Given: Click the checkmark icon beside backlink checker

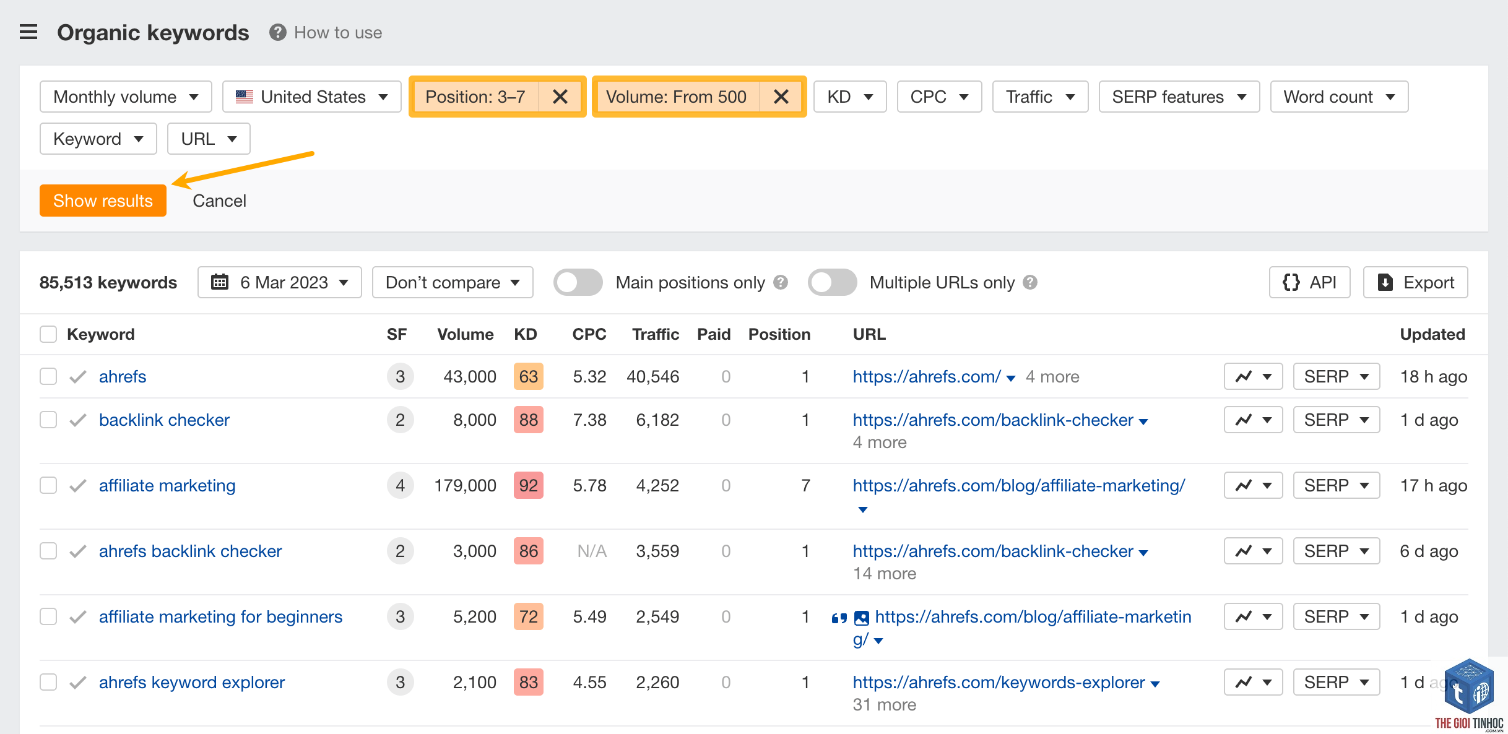Looking at the screenshot, I should [77, 420].
